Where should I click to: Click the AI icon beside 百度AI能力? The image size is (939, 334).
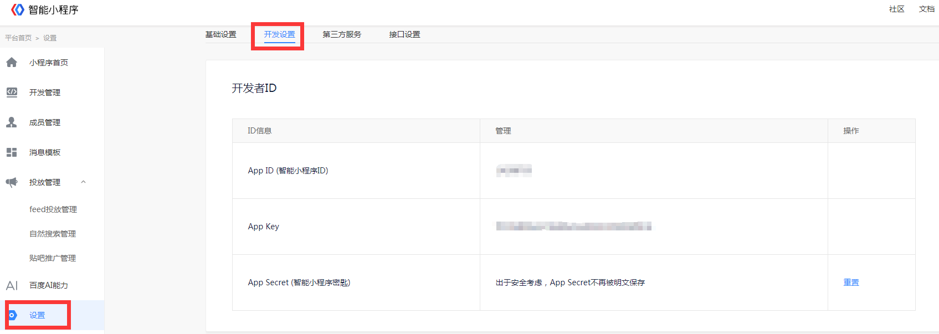click(12, 285)
